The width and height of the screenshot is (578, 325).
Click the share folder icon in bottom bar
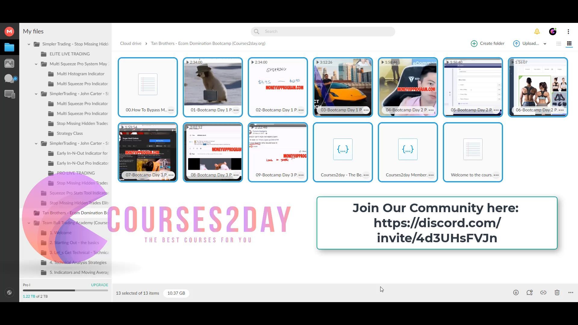(x=530, y=292)
